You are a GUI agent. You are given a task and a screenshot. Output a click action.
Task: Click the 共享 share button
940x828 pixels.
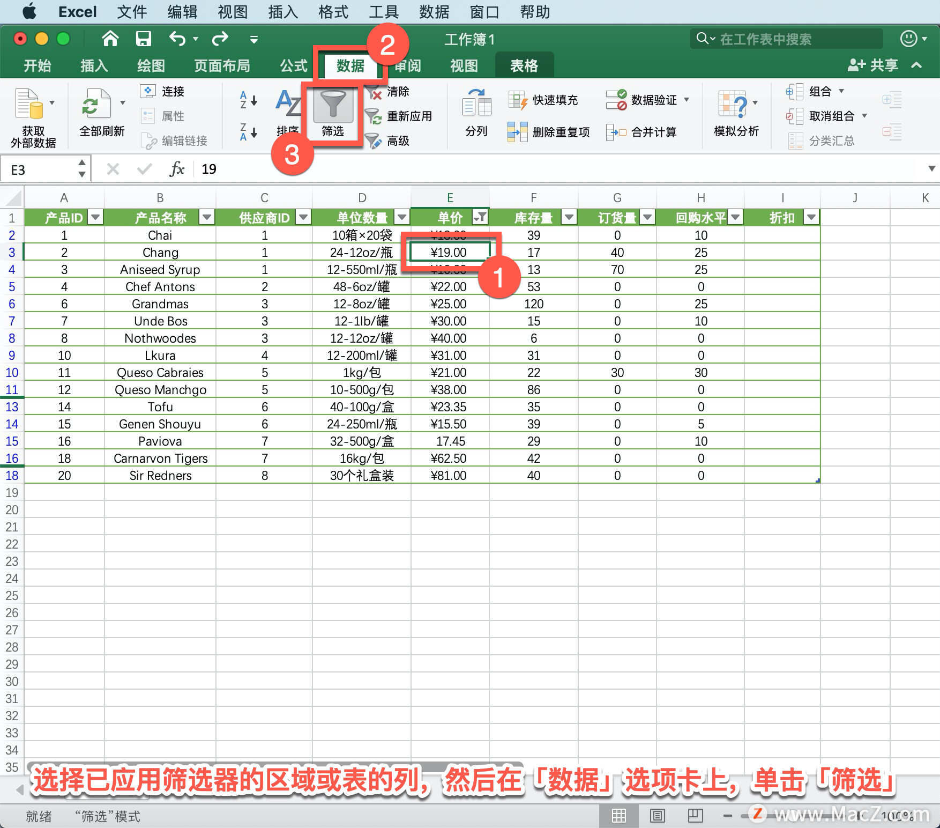tap(873, 65)
